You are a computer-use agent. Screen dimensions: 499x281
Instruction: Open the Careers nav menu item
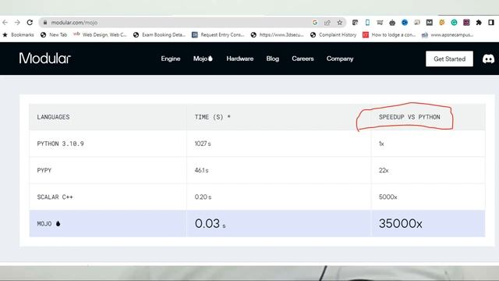(303, 59)
